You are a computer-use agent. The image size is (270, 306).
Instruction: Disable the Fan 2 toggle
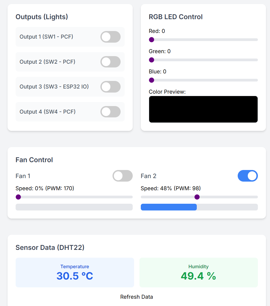(248, 176)
